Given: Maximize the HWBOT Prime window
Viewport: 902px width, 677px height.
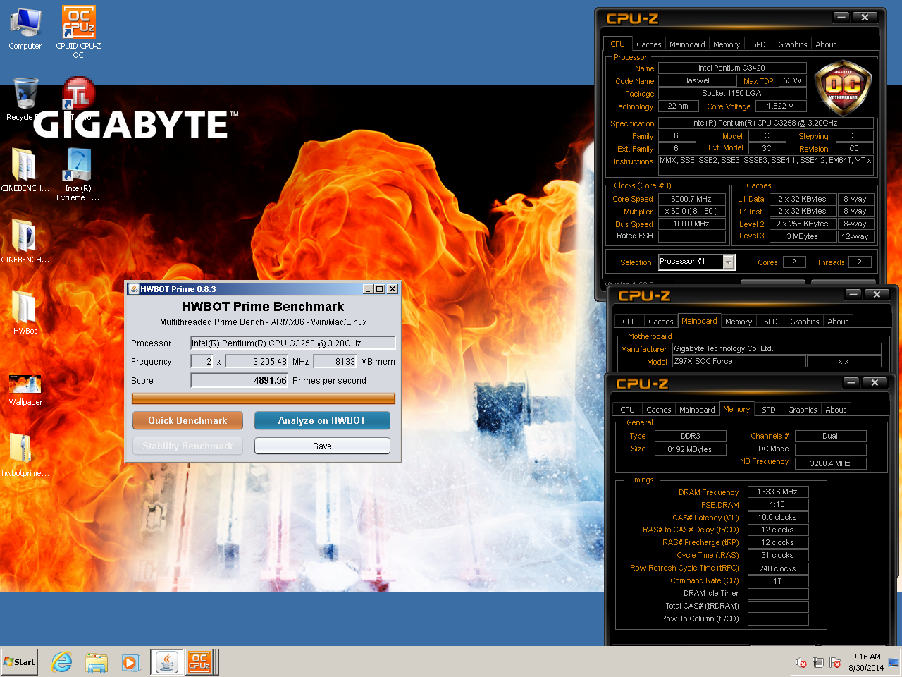Looking at the screenshot, I should pos(380,289).
